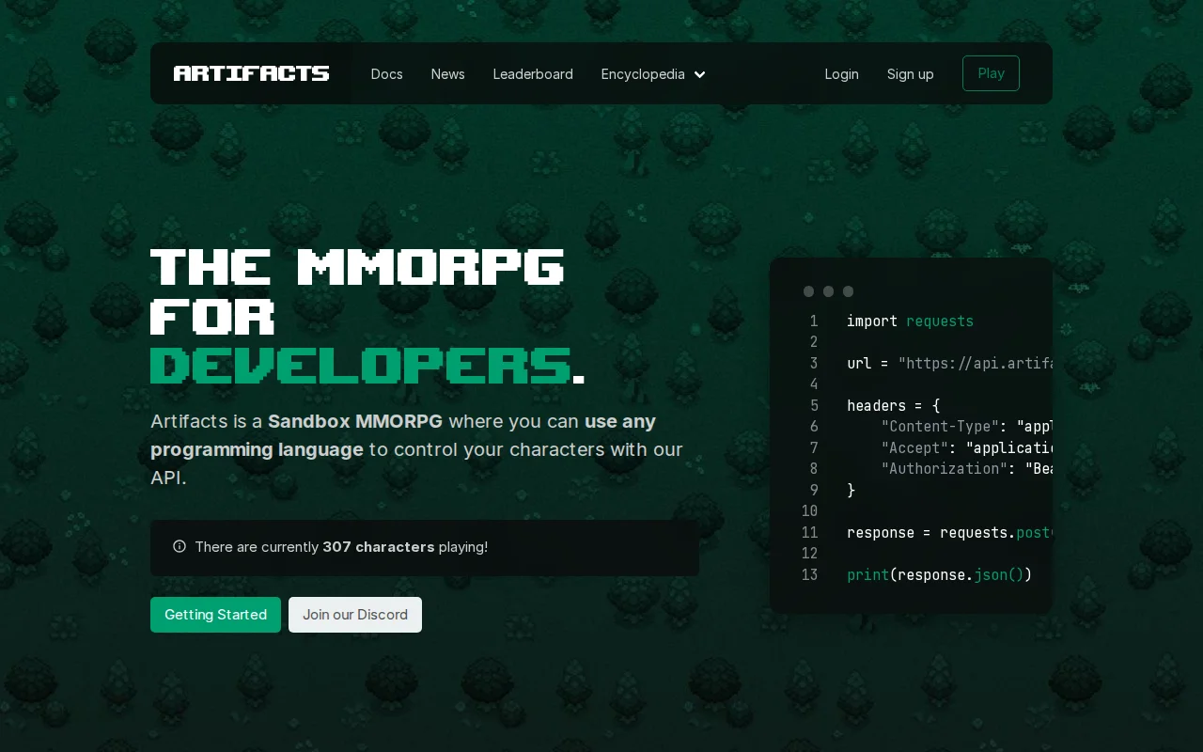Click the "Content-Type" code line
The width and height of the screenshot is (1203, 752).
[x=966, y=427]
